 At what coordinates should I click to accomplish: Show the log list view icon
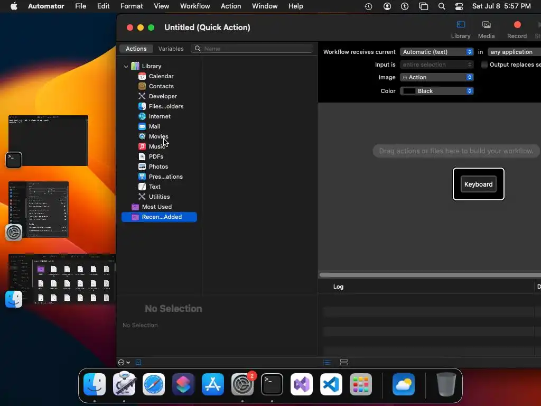[327, 362]
